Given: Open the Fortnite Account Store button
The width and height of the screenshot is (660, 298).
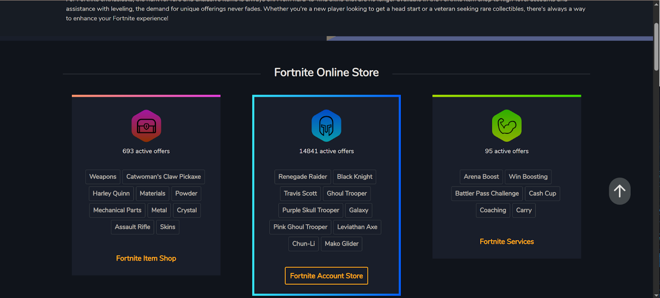Looking at the screenshot, I should click(326, 276).
